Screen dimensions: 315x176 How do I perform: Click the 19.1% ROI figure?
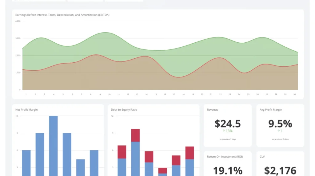(x=227, y=170)
